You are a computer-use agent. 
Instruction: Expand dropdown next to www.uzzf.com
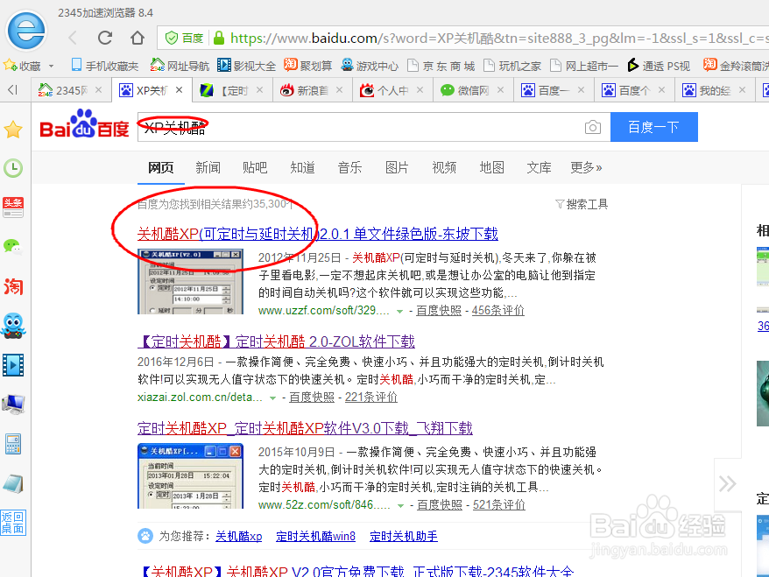point(399,312)
